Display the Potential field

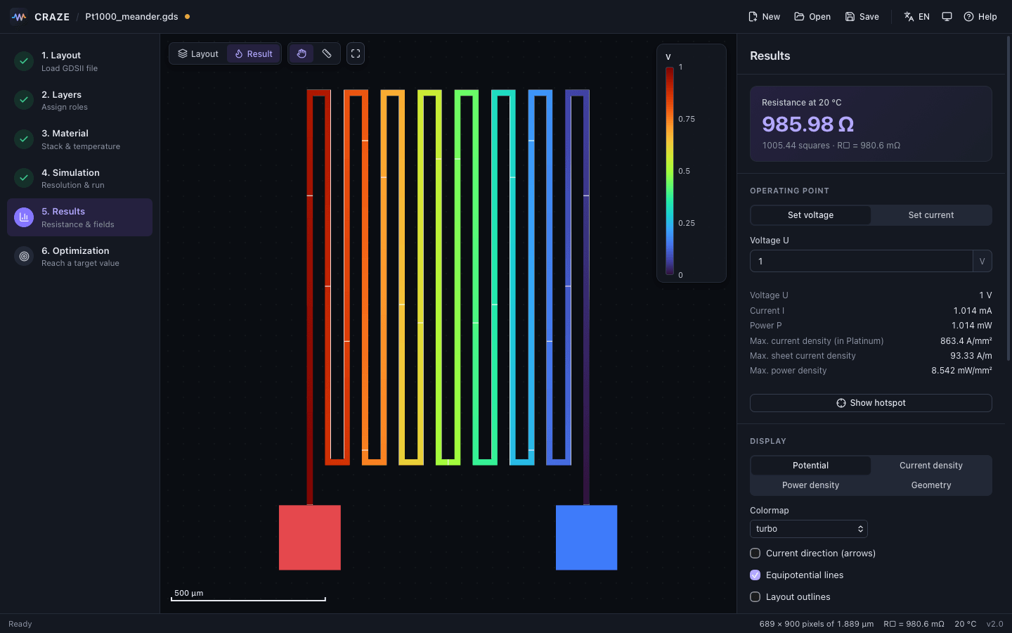(x=810, y=466)
